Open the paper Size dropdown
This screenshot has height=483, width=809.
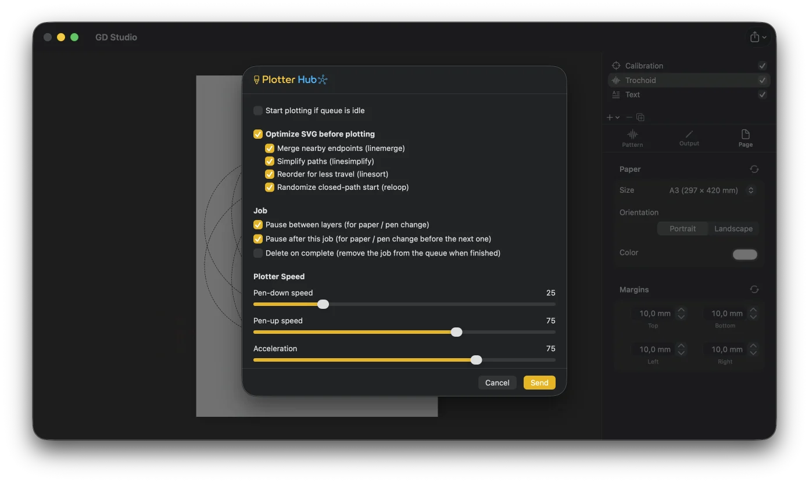711,190
